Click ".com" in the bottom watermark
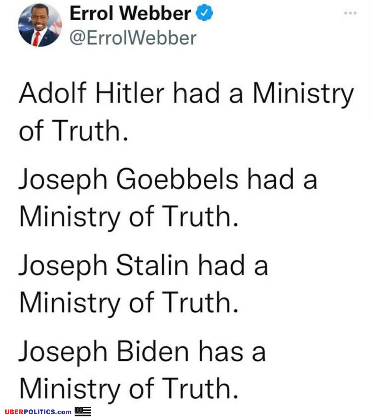 click(64, 412)
